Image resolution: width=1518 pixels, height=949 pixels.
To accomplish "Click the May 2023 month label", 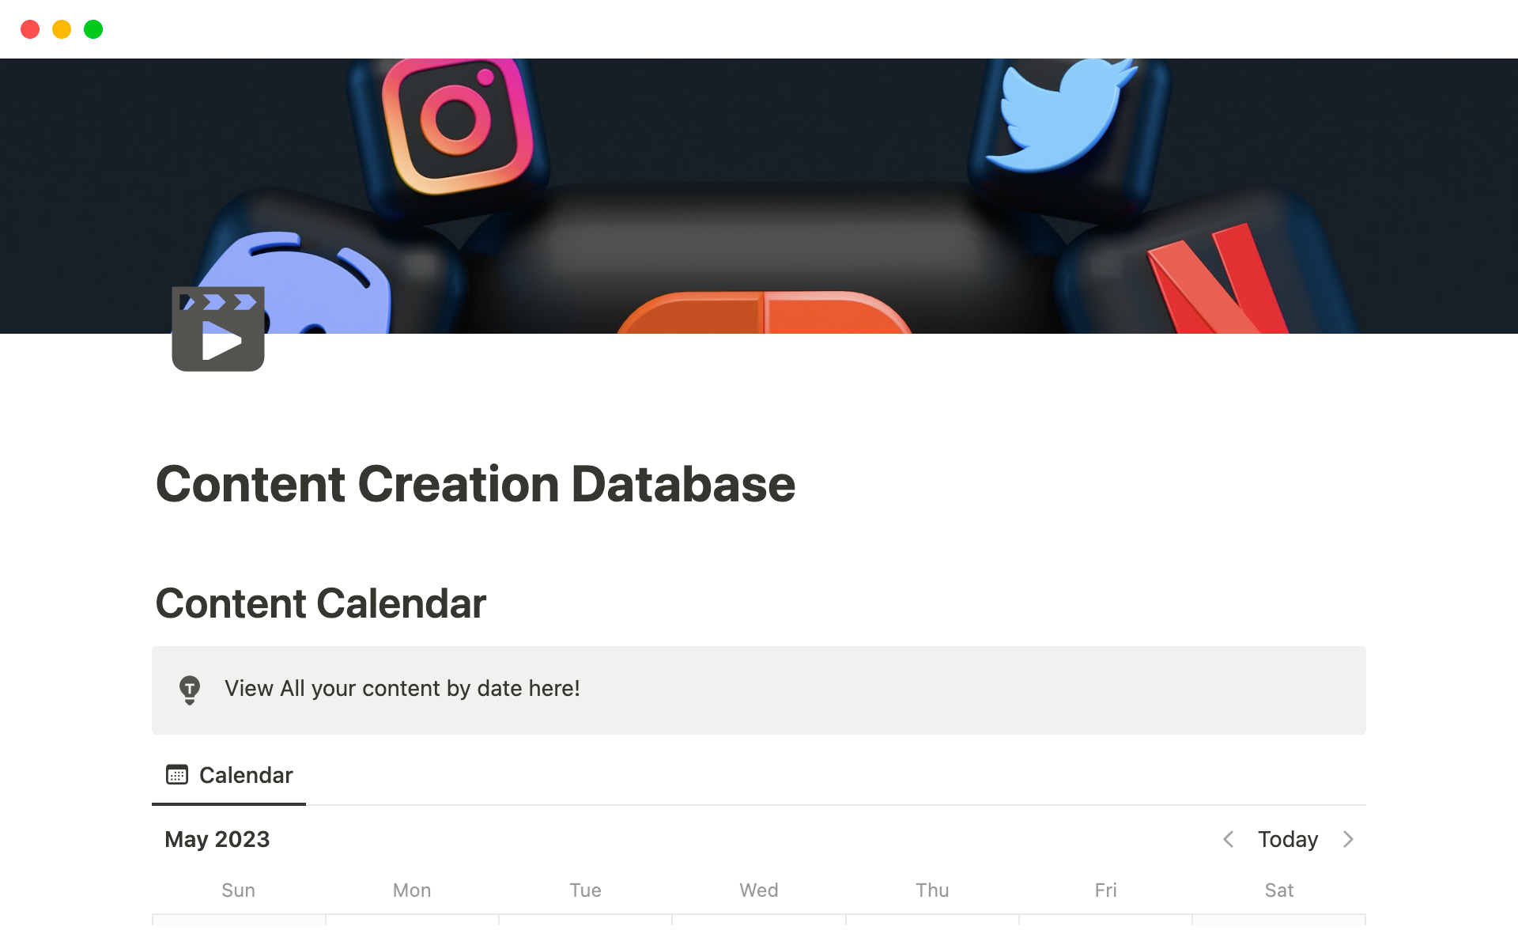I will coord(217,839).
